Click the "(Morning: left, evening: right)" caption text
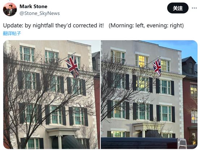200x151 pixels. 146,26
